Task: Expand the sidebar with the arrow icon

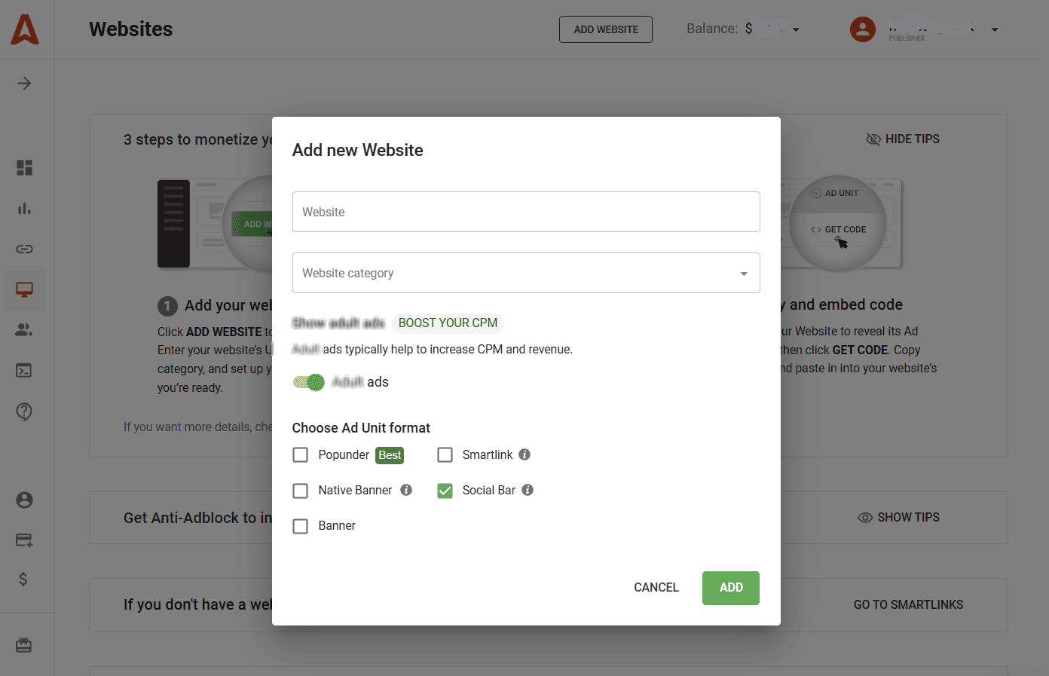Action: (x=24, y=84)
